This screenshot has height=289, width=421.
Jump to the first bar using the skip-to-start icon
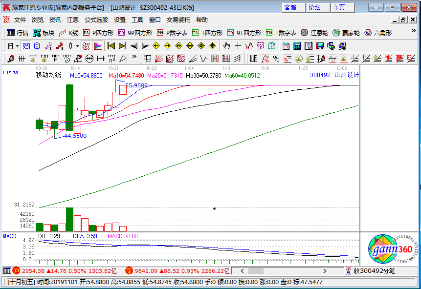pos(111,46)
